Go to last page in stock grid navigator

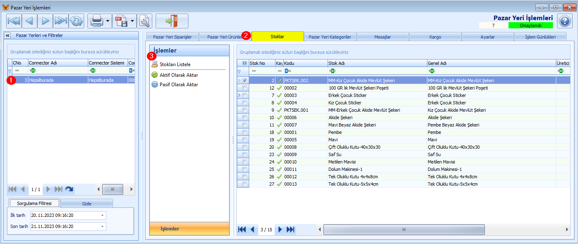coord(290,230)
